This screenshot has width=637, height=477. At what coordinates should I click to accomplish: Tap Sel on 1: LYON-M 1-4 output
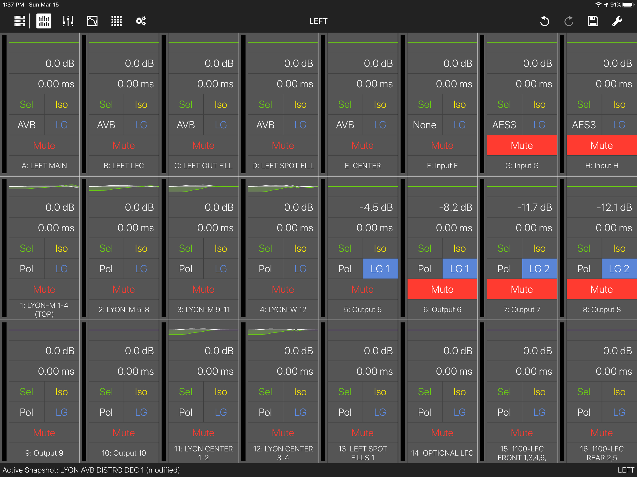[x=26, y=248]
